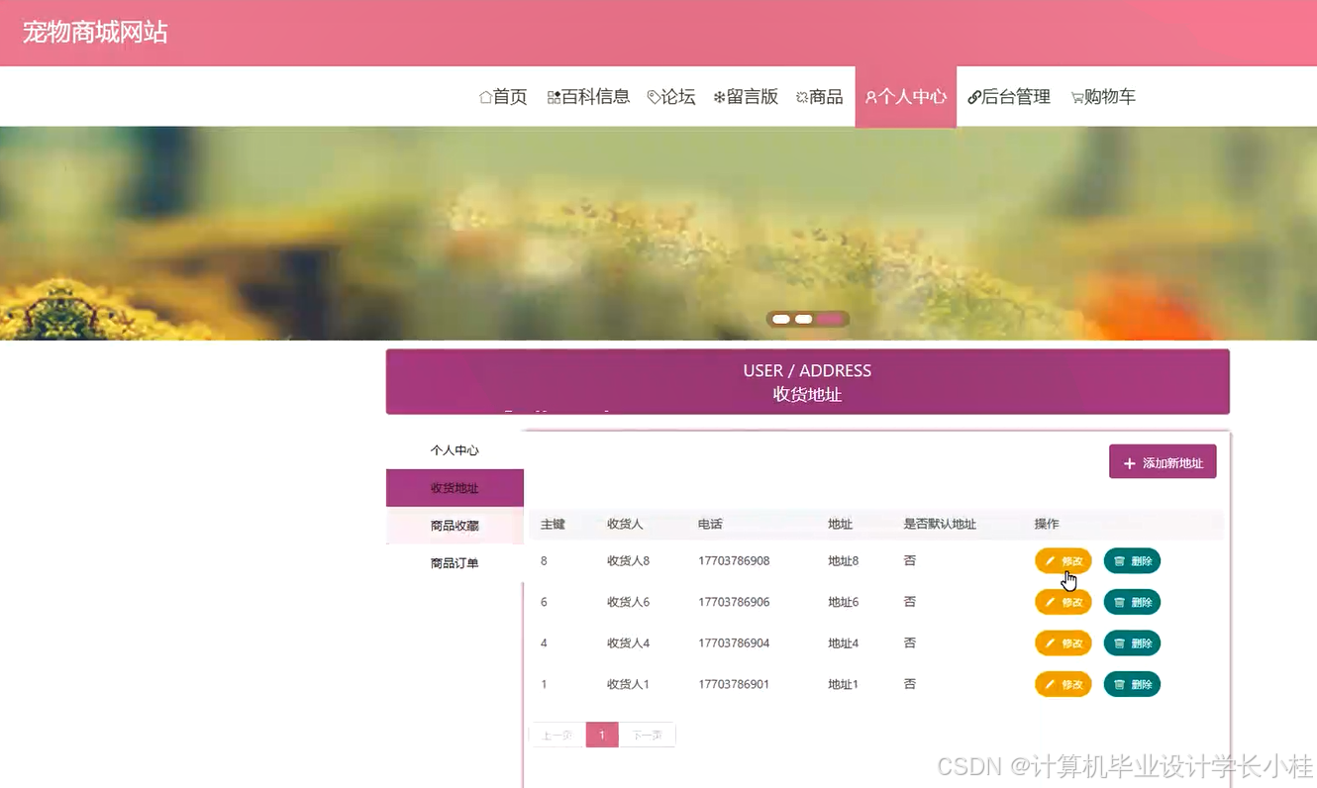This screenshot has width=1317, height=788.
Task: Click the person icon on 个人中心
Action: [x=872, y=96]
